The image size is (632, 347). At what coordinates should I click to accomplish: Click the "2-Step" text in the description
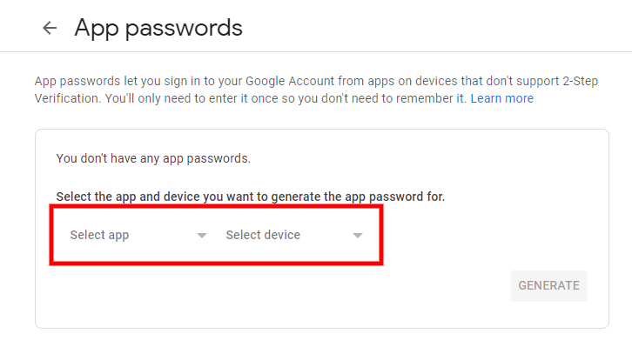[x=580, y=82]
